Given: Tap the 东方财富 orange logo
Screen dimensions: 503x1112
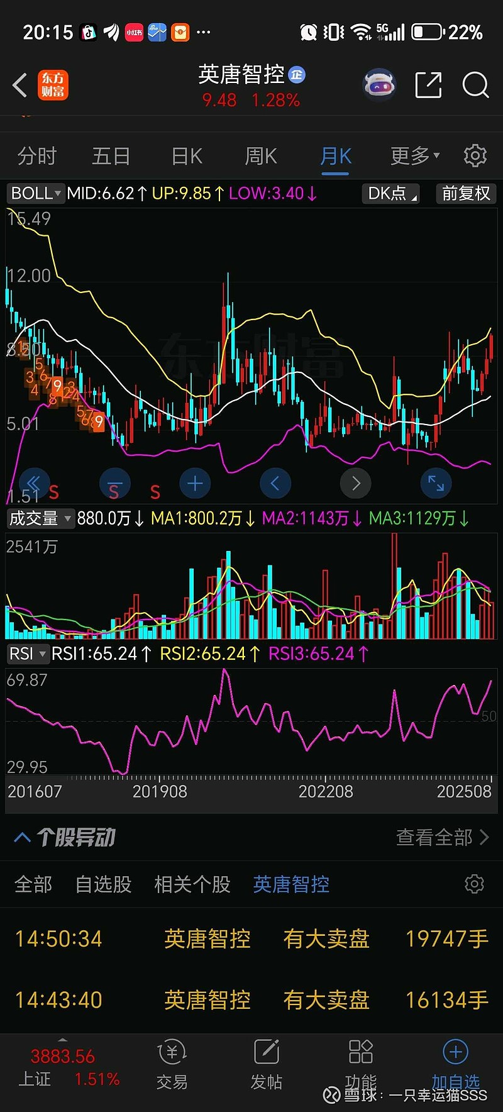Looking at the screenshot, I should click(53, 85).
